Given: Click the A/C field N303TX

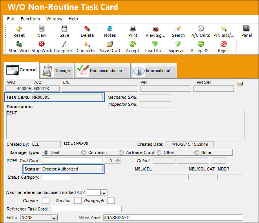Looking at the screenshot, I should [x=47, y=89].
